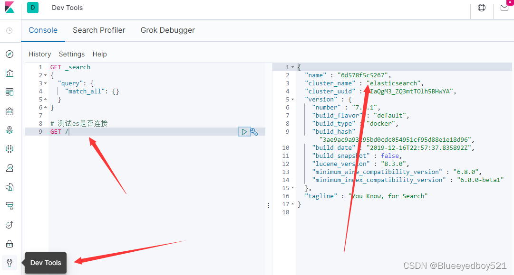Viewport: 514px width, 275px height.
Task: Open Maps icon in sidebar
Action: (10, 130)
